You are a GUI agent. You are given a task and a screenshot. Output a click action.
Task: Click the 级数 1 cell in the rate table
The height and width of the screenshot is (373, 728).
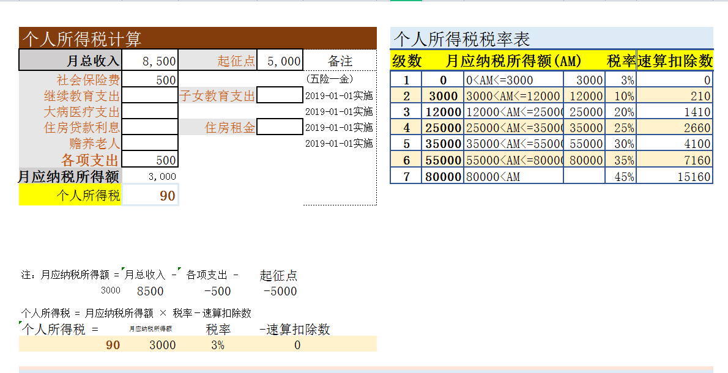(x=407, y=79)
